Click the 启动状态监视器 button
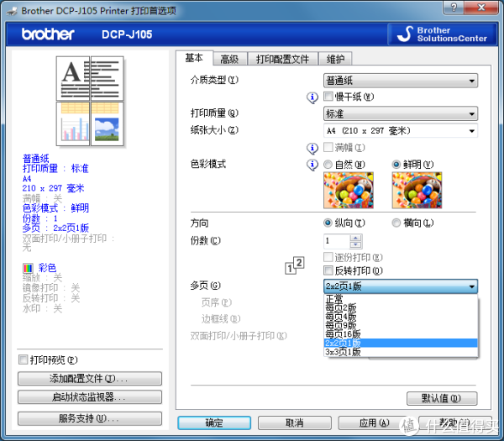This screenshot has height=441, width=504. point(90,397)
